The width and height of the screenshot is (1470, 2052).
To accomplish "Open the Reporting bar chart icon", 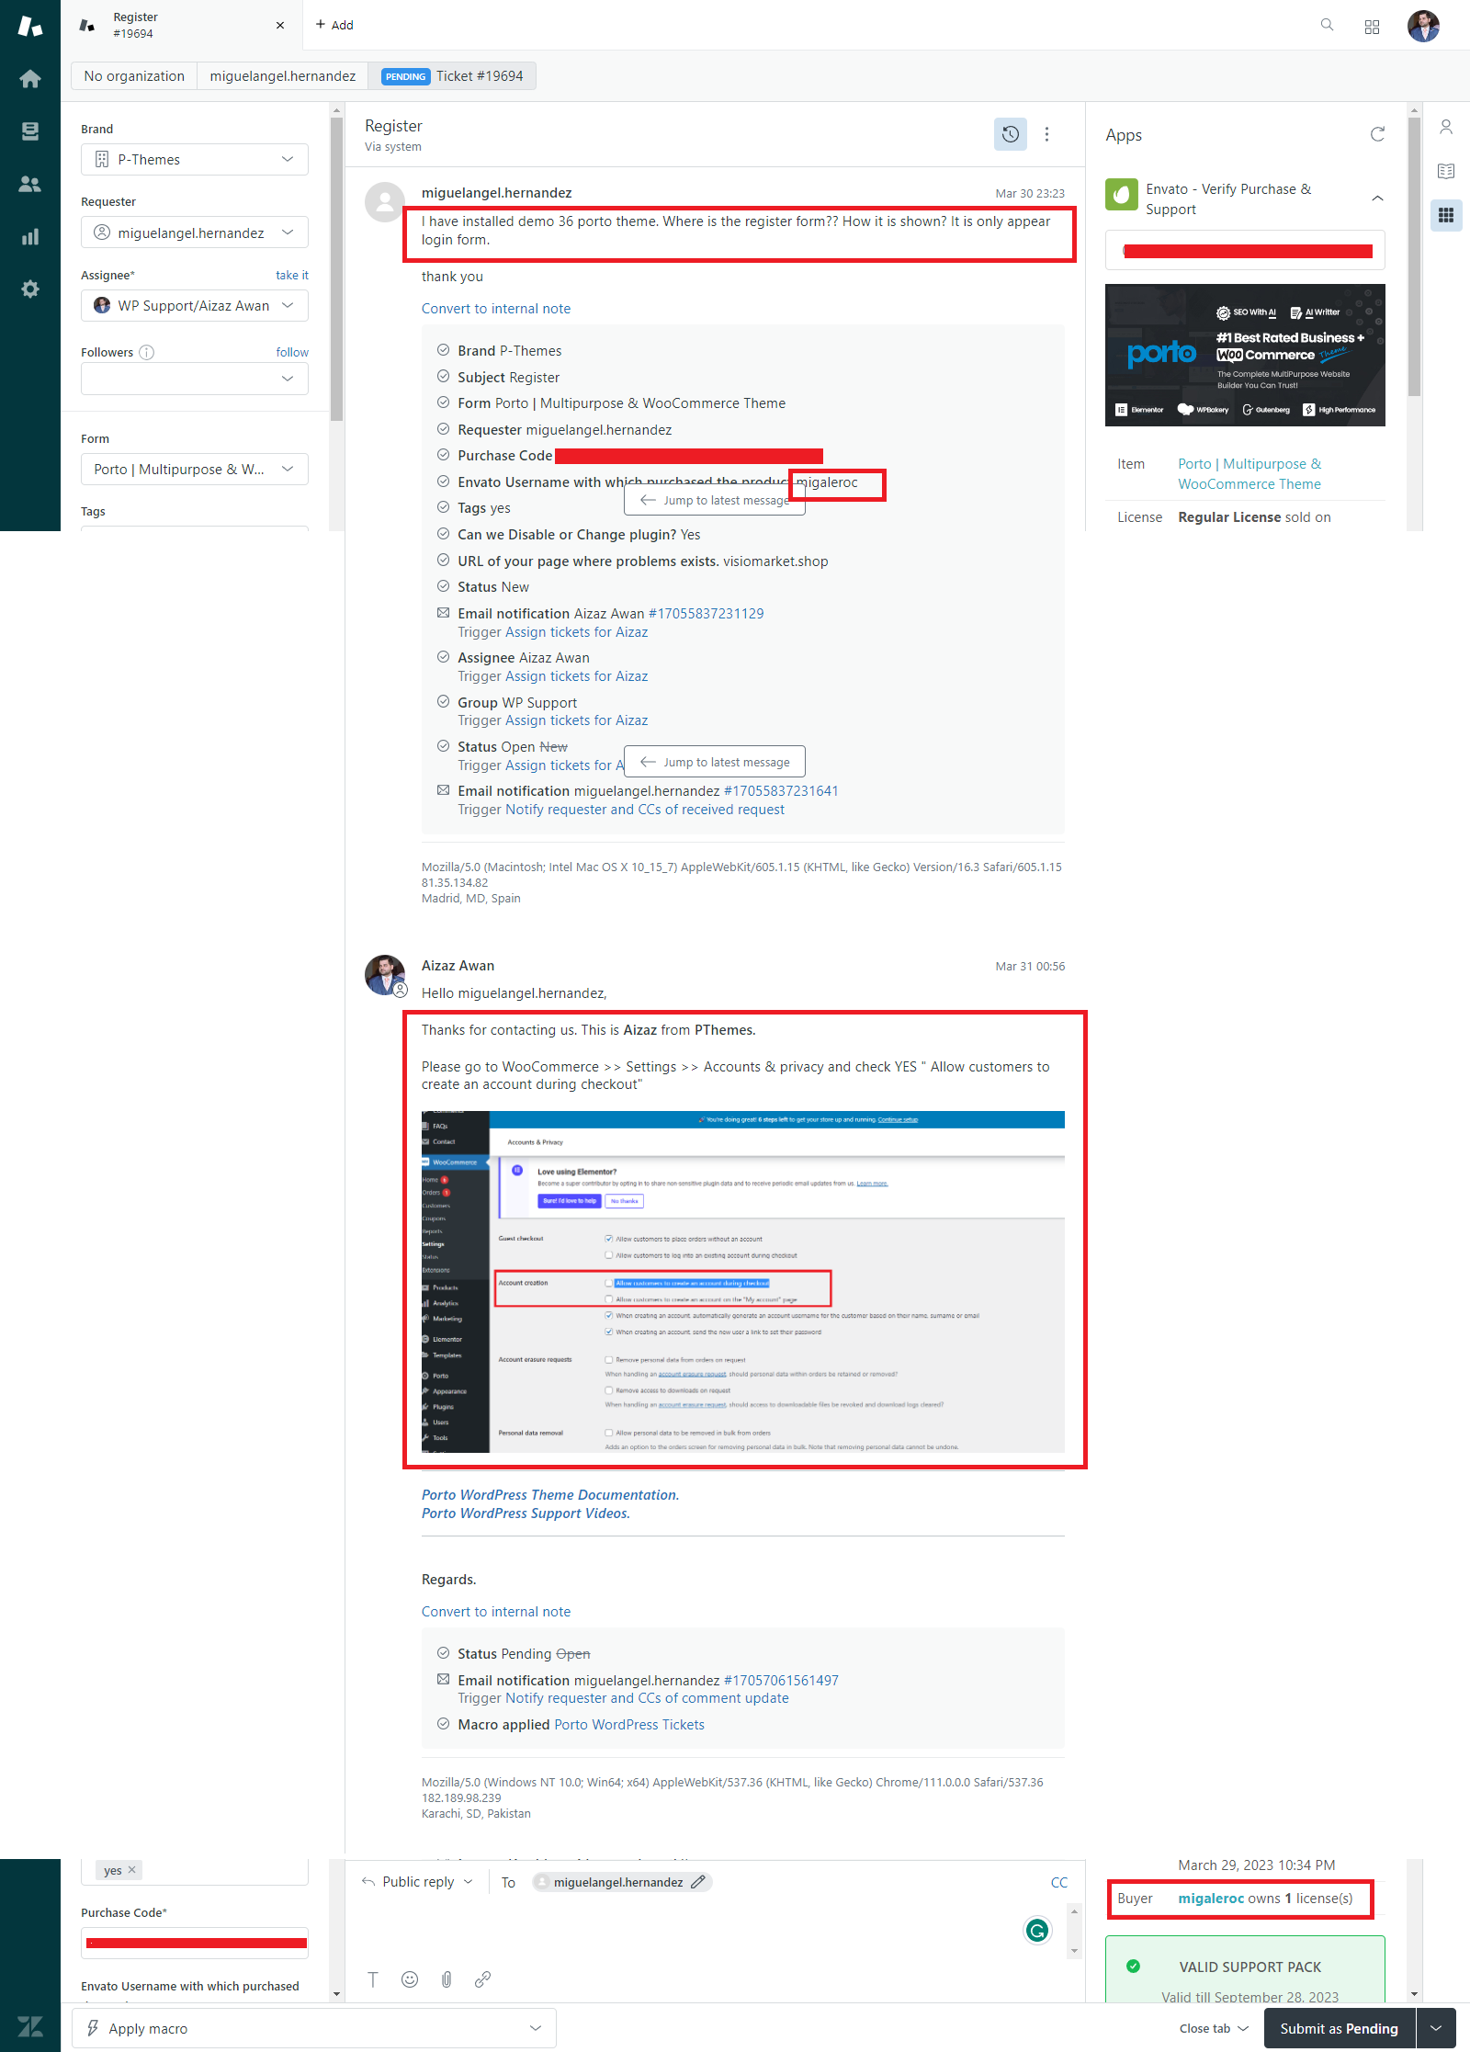I will click(30, 237).
